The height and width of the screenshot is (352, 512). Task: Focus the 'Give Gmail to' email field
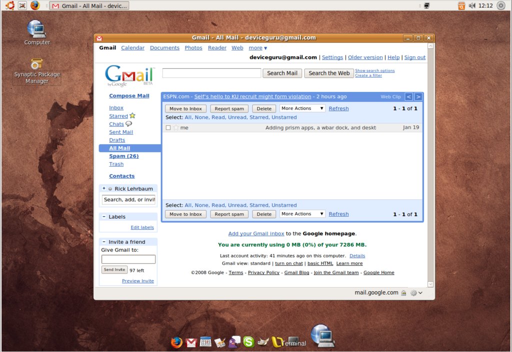point(128,259)
